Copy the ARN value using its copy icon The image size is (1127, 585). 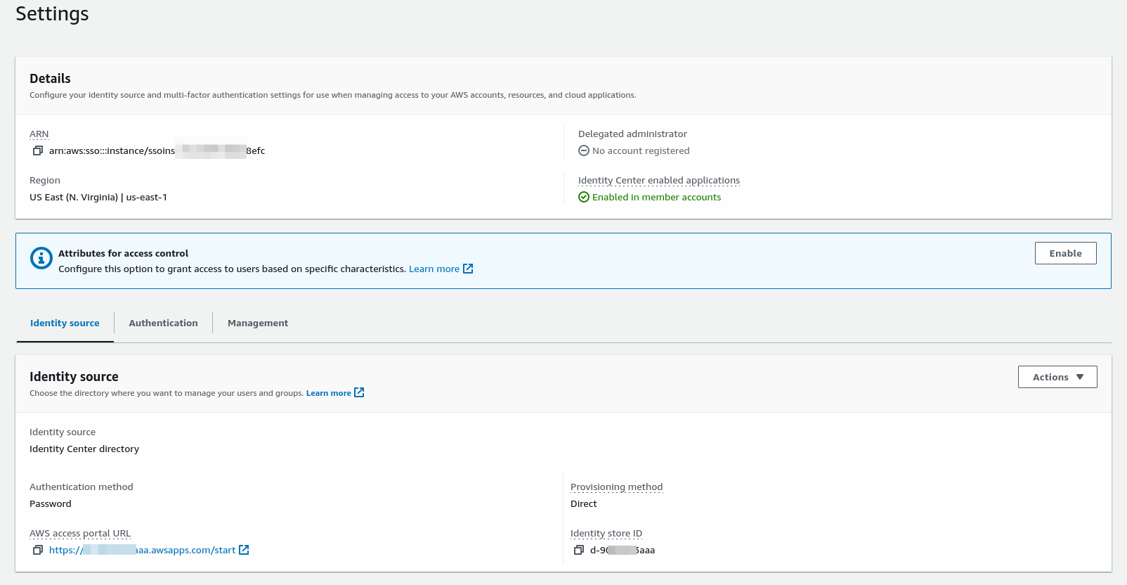[x=38, y=151]
